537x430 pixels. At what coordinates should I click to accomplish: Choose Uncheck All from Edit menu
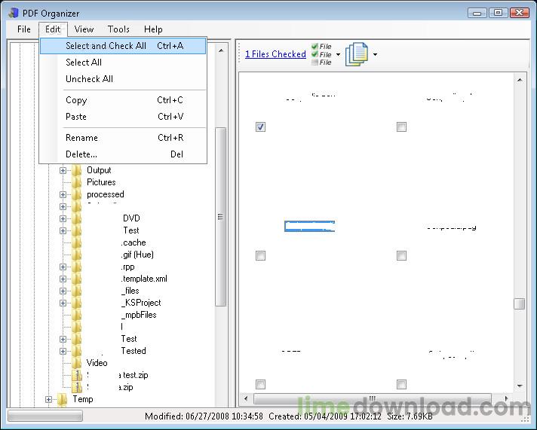tap(123, 79)
